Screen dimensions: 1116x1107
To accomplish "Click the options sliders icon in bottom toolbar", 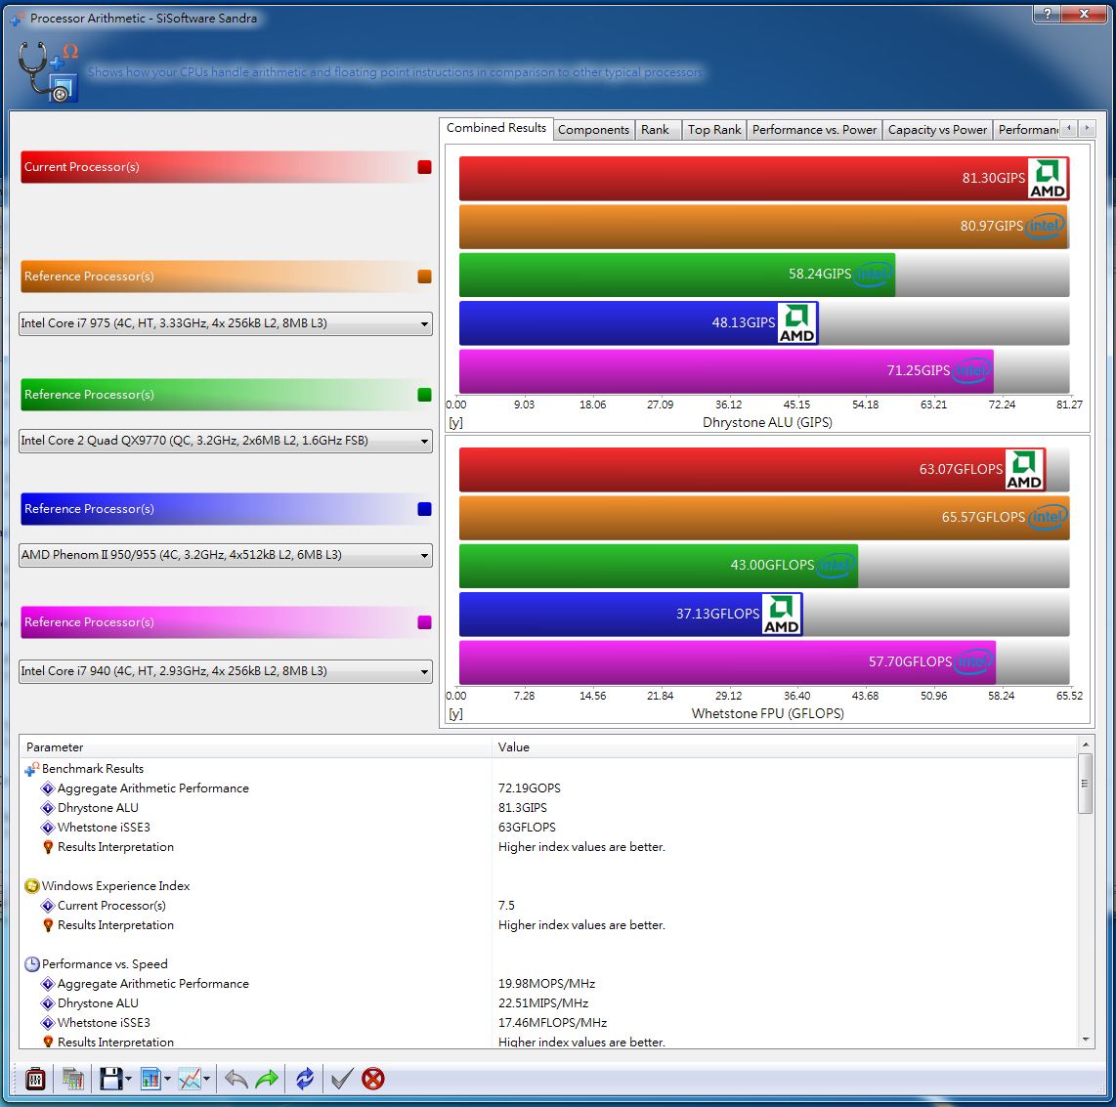I will [36, 1079].
